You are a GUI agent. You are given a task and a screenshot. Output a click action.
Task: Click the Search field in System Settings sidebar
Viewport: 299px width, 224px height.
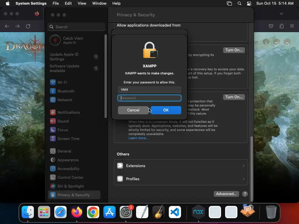click(76, 27)
